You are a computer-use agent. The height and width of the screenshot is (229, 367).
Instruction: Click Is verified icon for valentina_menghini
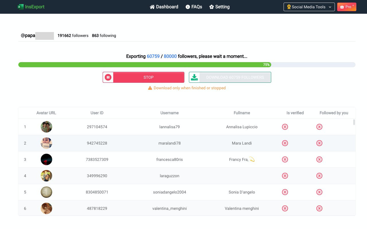point(285,208)
